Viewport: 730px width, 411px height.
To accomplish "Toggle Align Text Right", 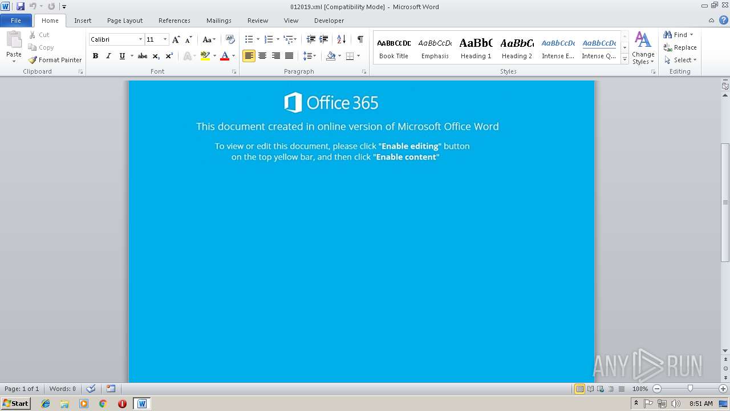I will [276, 56].
